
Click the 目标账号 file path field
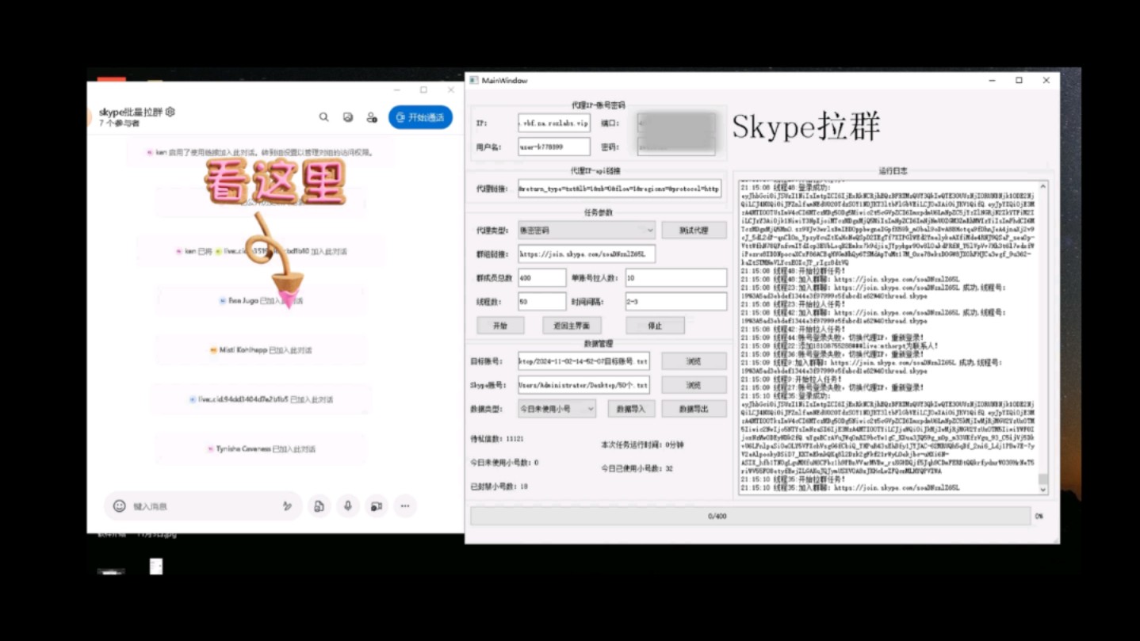(583, 361)
